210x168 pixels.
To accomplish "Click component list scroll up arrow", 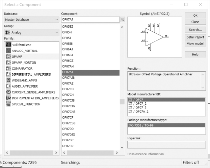I will pos(122,27).
